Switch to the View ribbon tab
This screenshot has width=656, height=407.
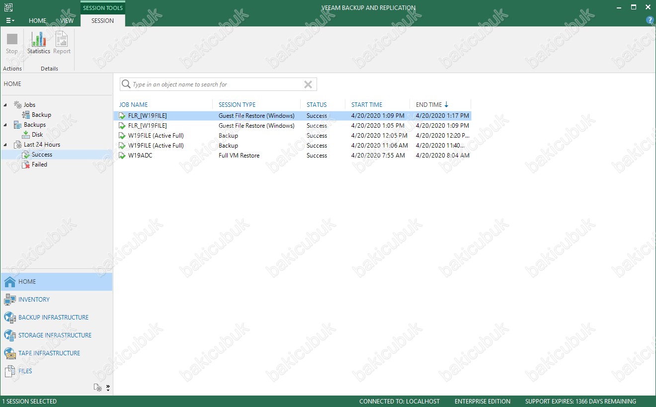67,21
